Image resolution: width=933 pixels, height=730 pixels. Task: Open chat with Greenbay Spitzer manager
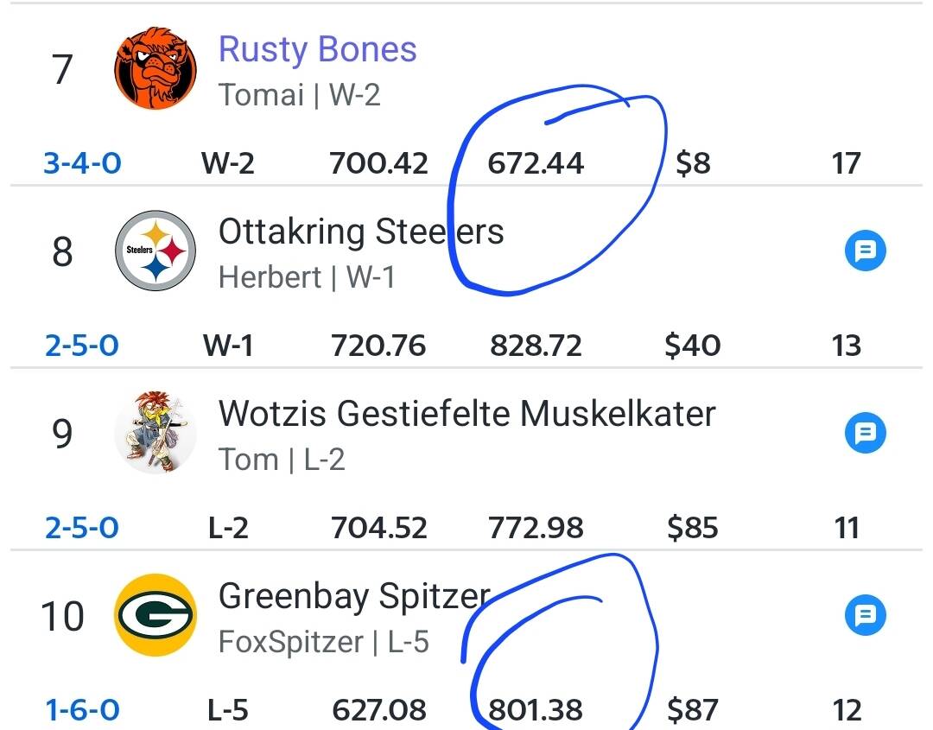[865, 615]
